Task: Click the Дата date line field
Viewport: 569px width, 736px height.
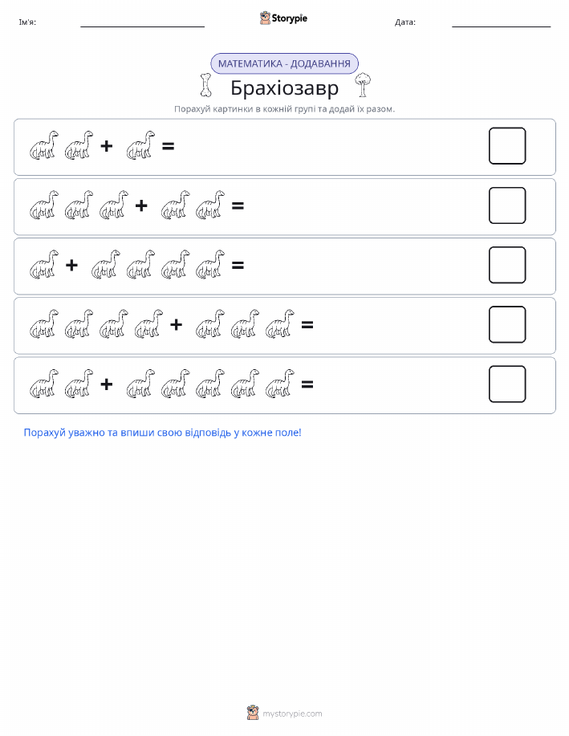Action: tap(501, 22)
